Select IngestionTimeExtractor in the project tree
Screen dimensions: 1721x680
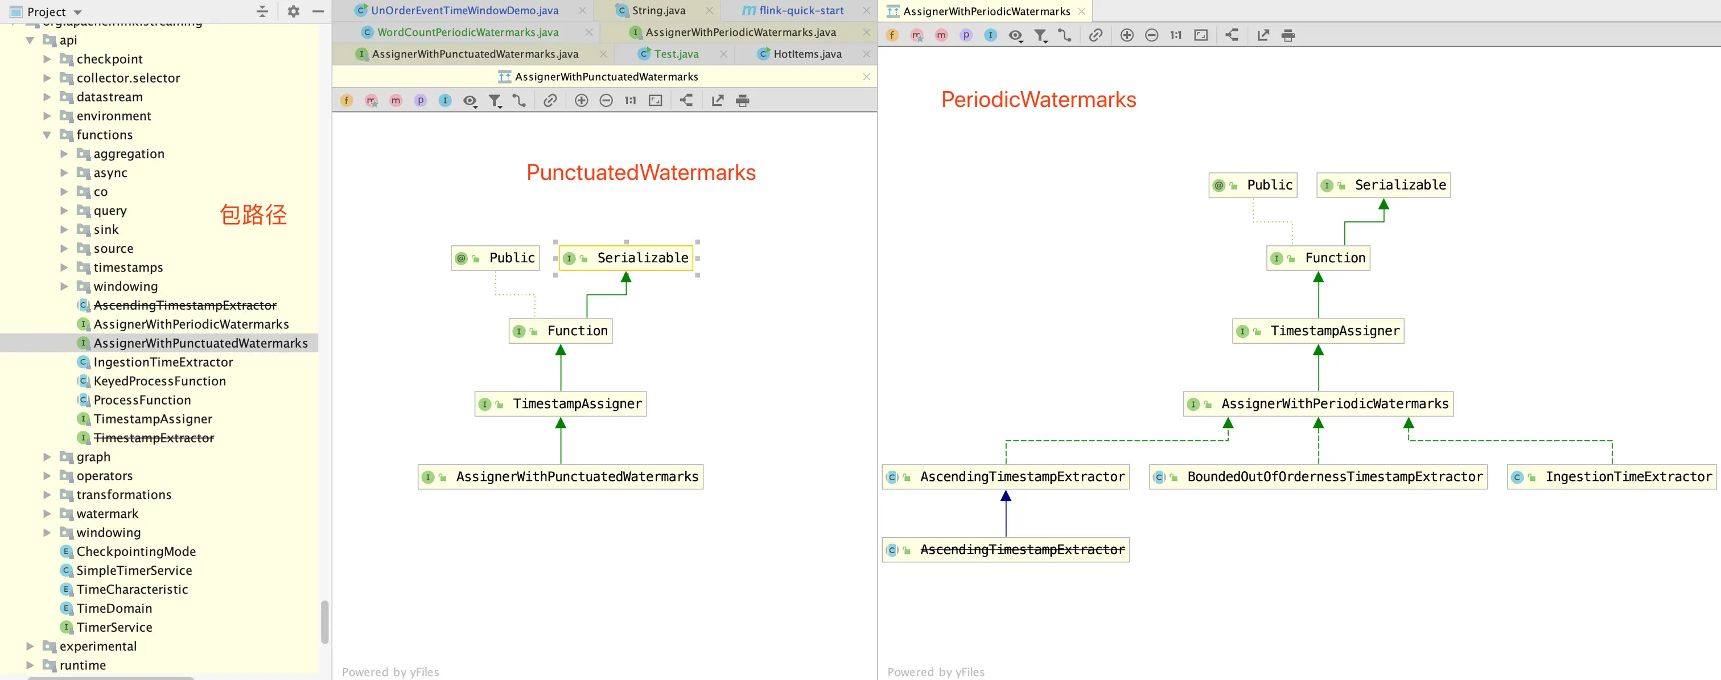click(162, 362)
